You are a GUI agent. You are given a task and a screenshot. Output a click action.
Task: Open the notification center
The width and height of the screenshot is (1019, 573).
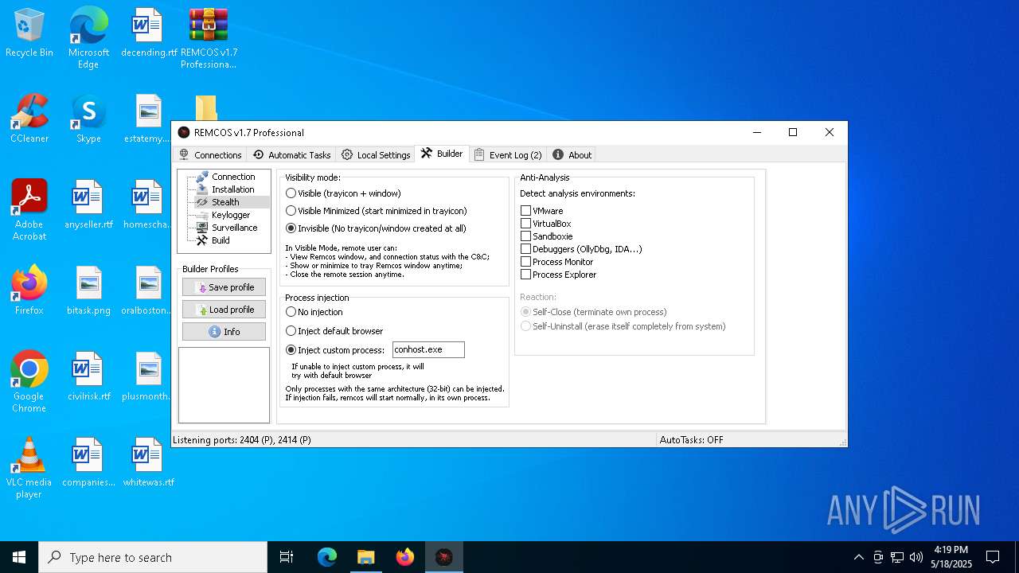tap(993, 557)
